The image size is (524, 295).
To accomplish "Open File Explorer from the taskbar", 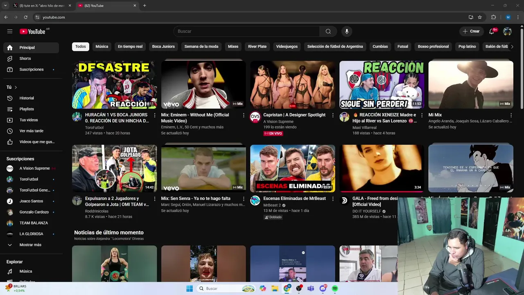I will click(275, 288).
